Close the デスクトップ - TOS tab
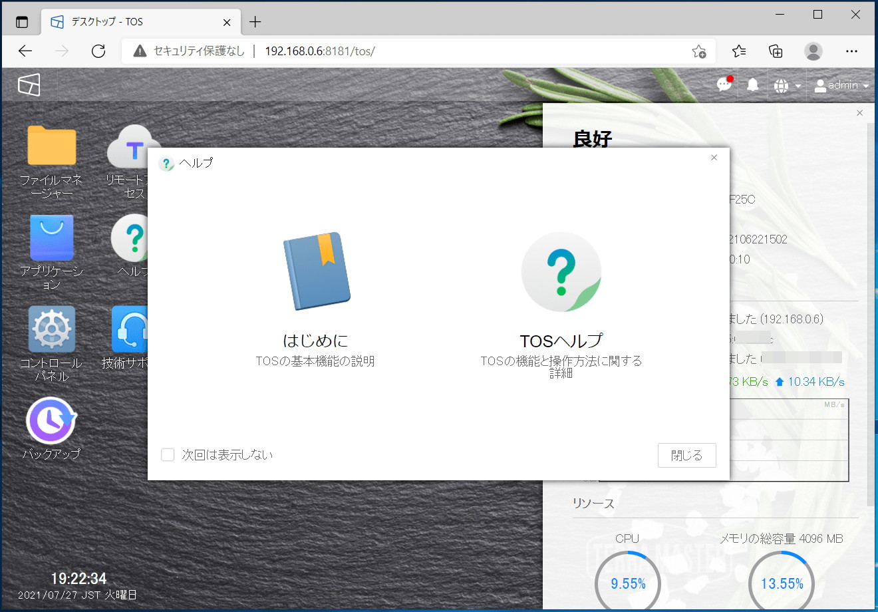Screen dimensions: 878x612 click(227, 22)
